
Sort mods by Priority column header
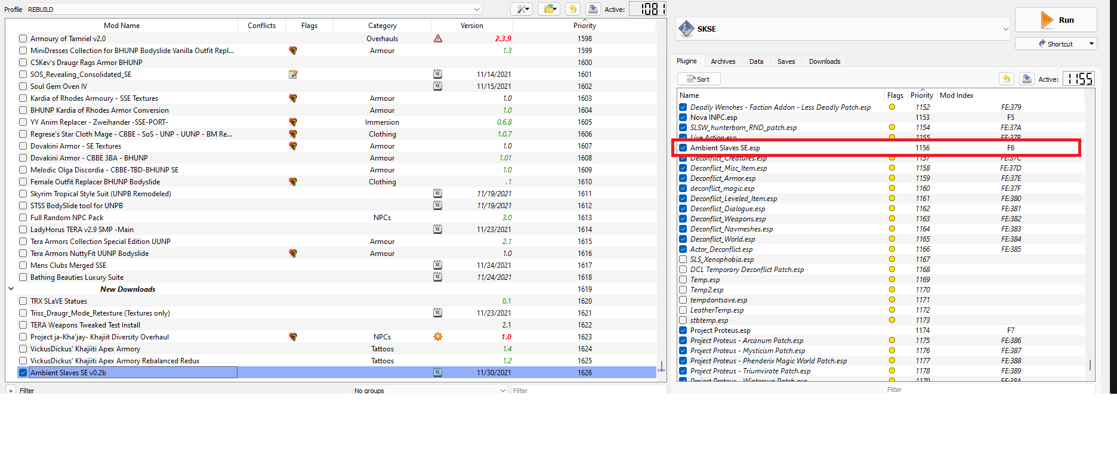[584, 26]
